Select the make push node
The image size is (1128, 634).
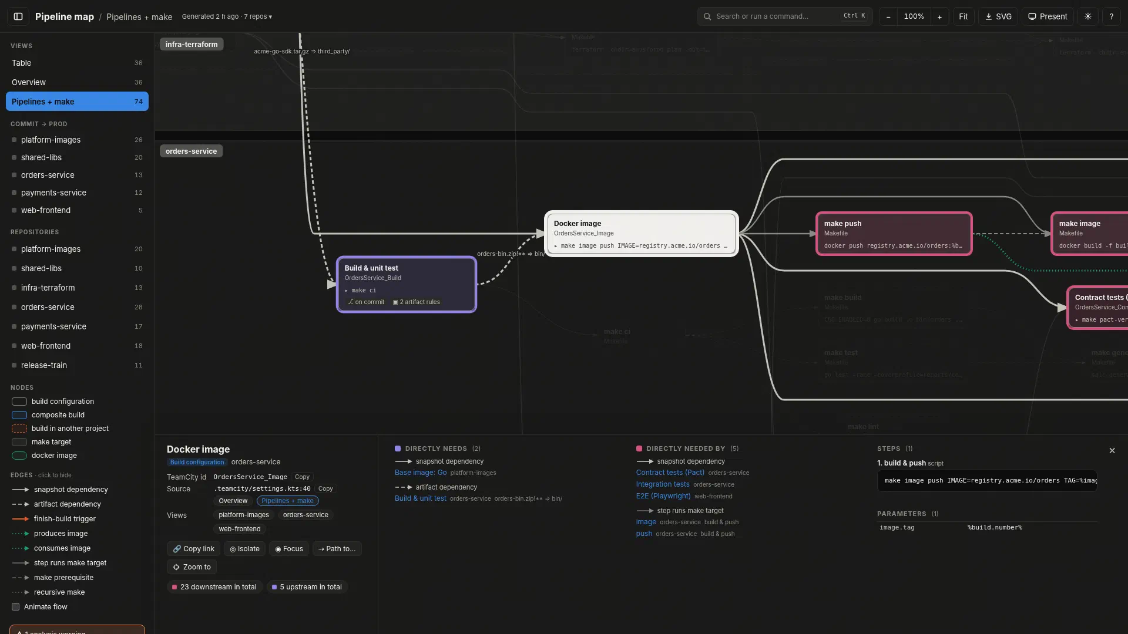(x=894, y=234)
